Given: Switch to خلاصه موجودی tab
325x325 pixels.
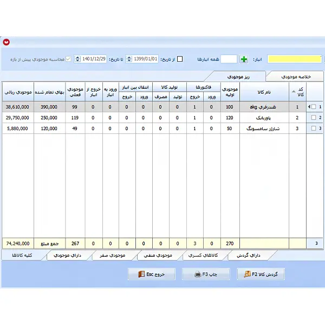Looking at the screenshot, I should [296, 77].
